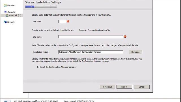This screenshot has width=181, height=102.
Task: Click the Site code input field
Action: pos(62,22)
